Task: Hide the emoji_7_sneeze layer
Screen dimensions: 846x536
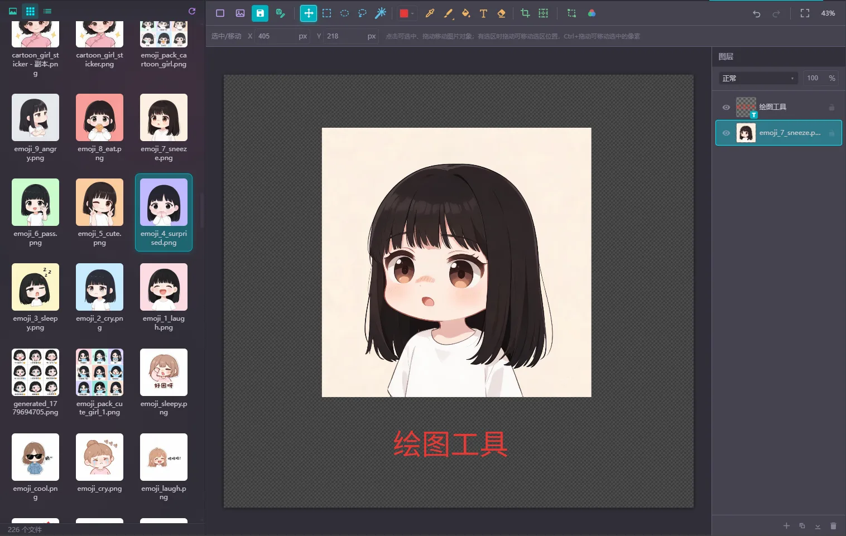Action: 726,133
